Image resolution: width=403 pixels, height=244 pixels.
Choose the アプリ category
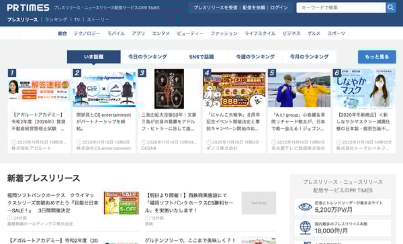tap(138, 34)
